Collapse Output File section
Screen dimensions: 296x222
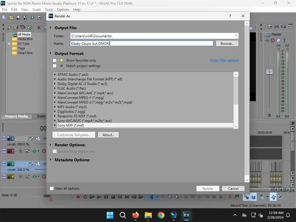[51, 27]
